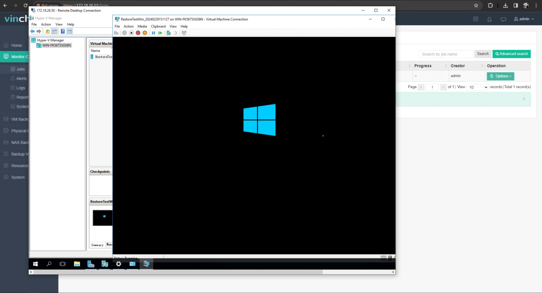Click the Up one level folder icon

tap(48, 31)
